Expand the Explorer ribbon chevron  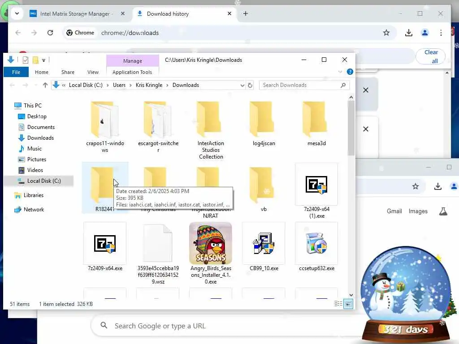(340, 72)
